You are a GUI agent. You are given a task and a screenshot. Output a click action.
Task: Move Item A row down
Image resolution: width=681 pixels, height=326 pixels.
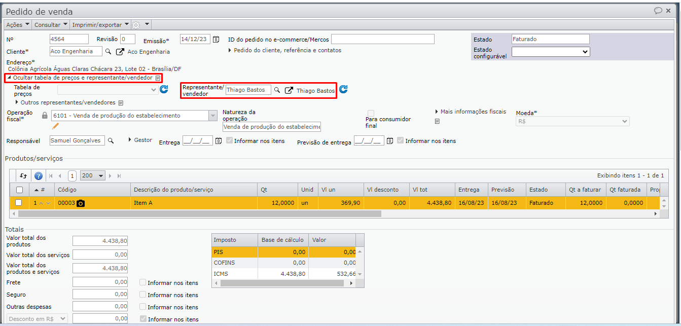tap(49, 203)
